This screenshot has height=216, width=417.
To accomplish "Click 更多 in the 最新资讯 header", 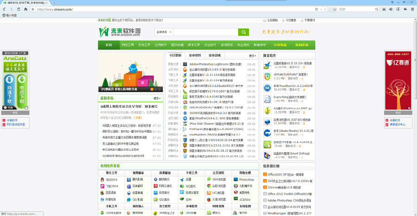I will pos(157,99).
